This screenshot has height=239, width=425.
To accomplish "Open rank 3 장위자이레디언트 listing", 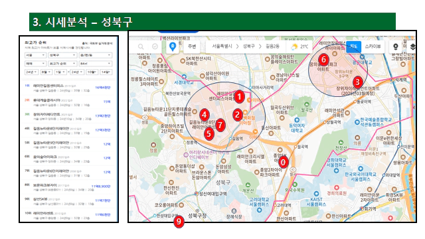I will (x=68, y=116).
